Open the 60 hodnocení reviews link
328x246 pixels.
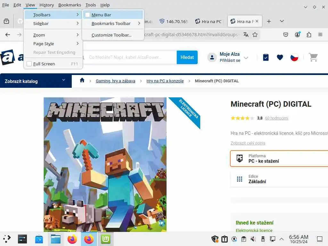(x=276, y=118)
